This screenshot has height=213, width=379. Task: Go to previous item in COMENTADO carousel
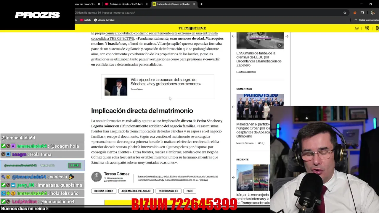pyautogui.click(x=234, y=107)
